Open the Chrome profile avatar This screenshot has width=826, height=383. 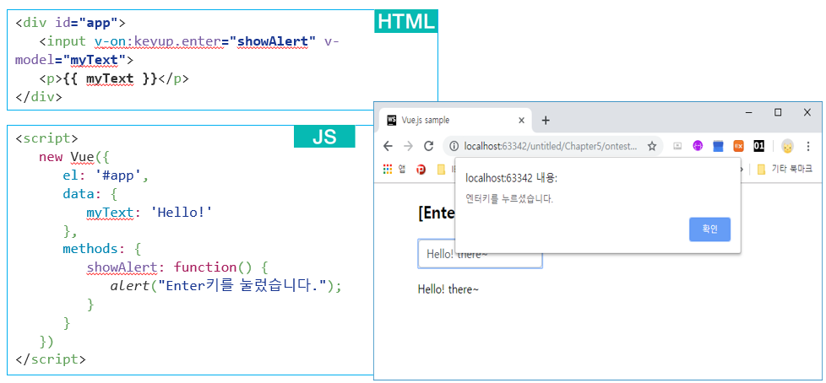(x=787, y=146)
